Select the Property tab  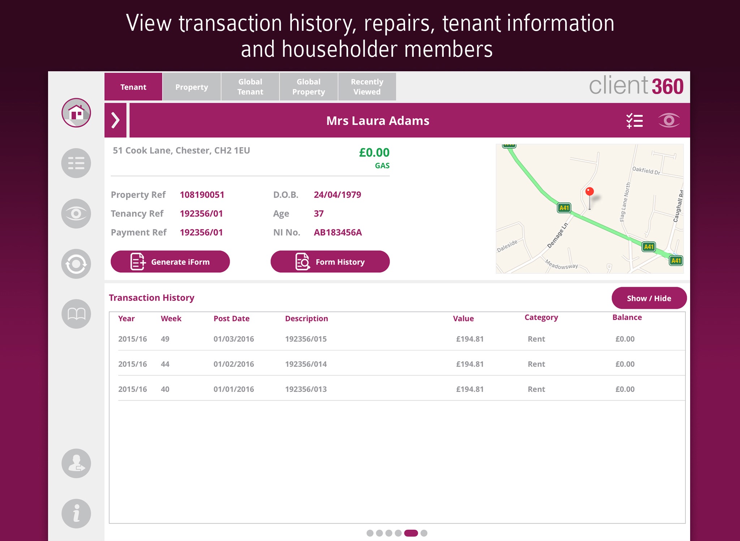pos(191,88)
